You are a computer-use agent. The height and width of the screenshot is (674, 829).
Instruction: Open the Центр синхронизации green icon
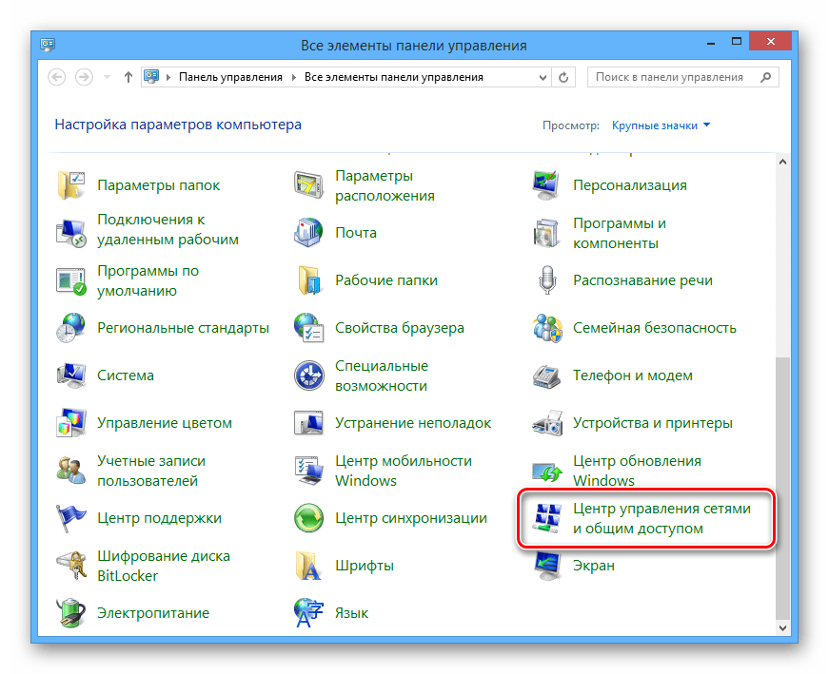[x=309, y=518]
